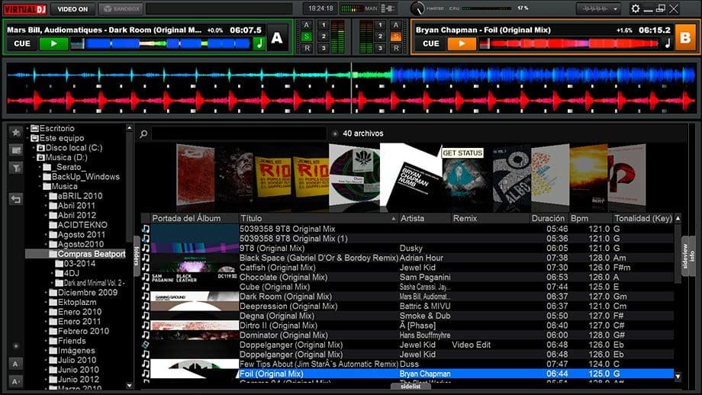
Task: Click music note icon of Dark Room row
Action: point(146,296)
